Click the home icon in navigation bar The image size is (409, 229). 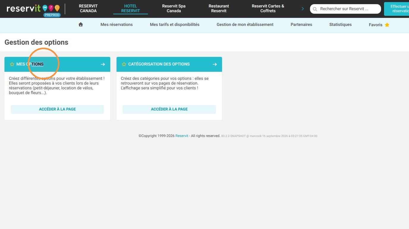pyautogui.click(x=81, y=25)
